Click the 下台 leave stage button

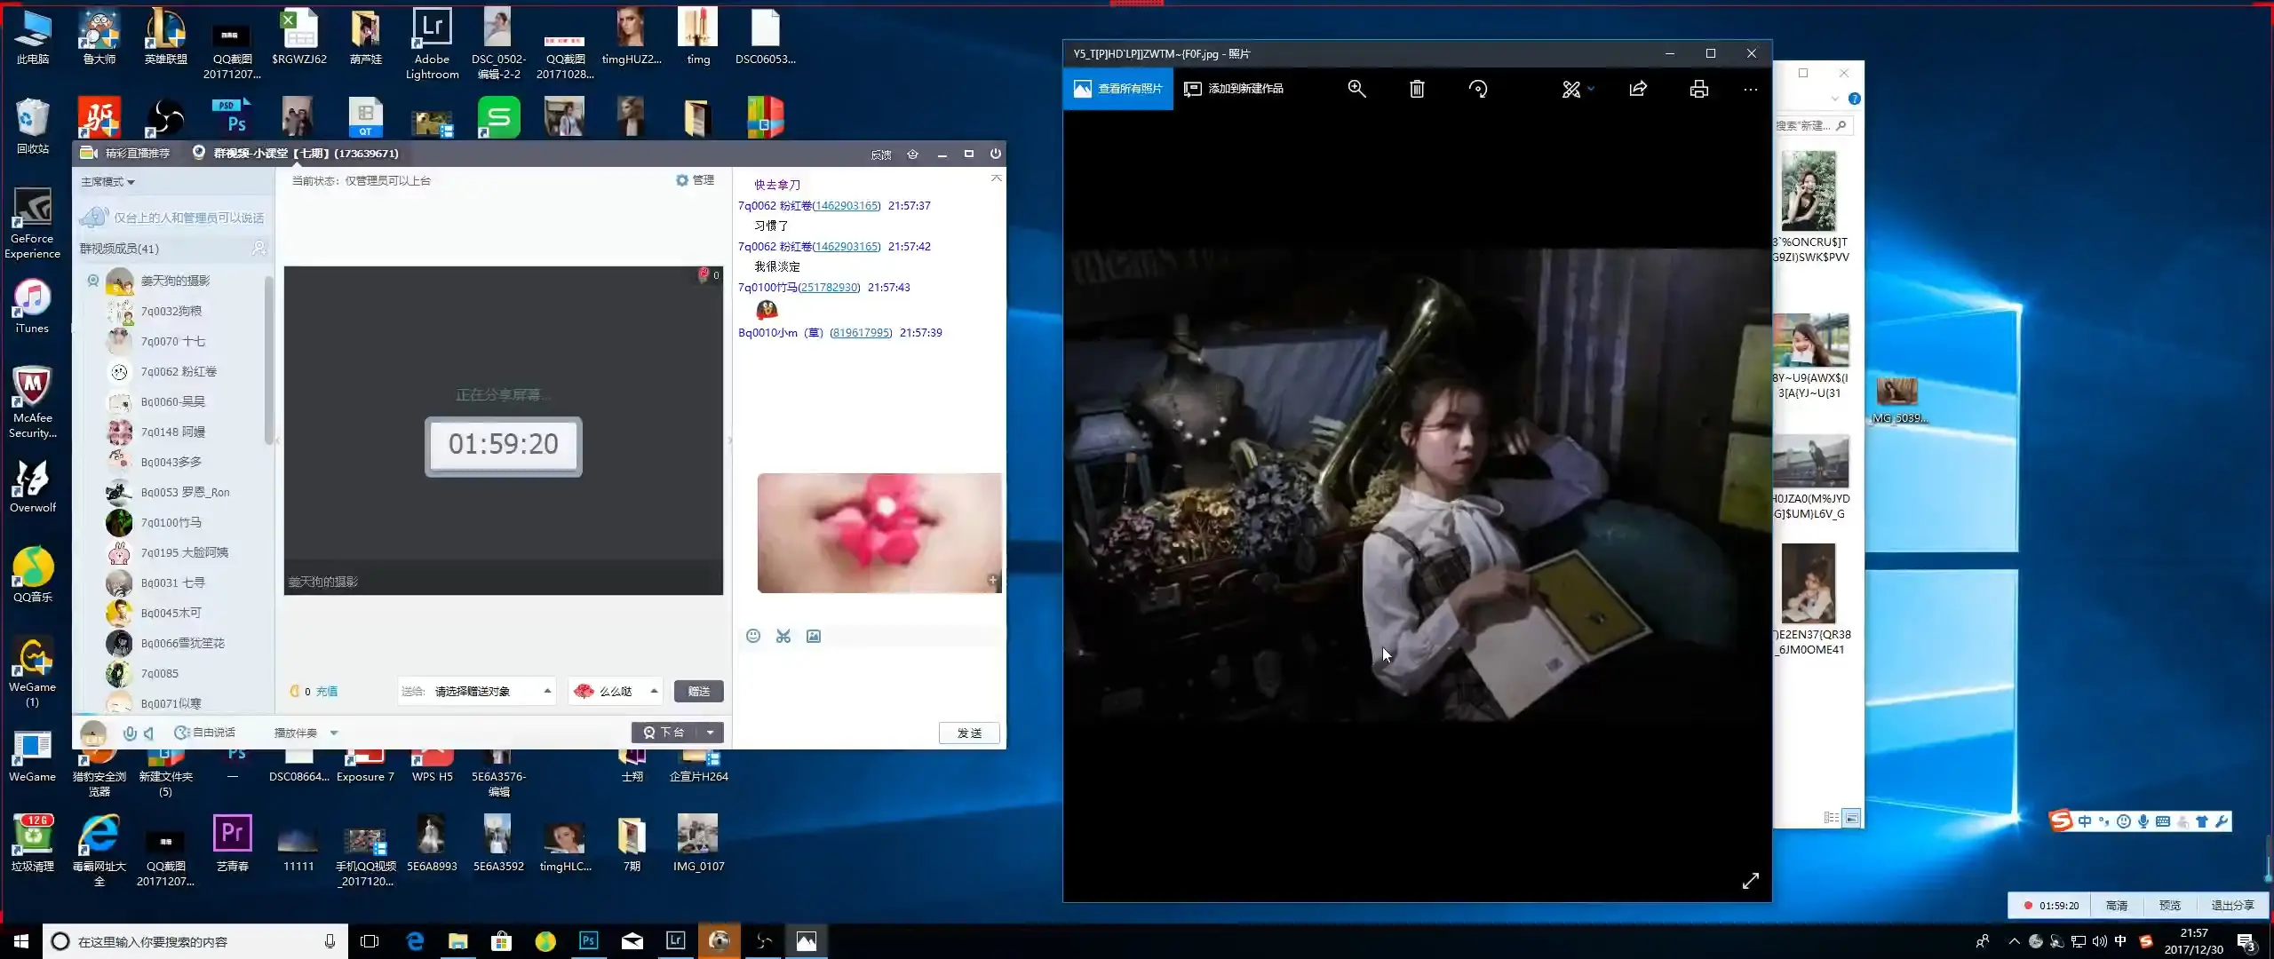pyautogui.click(x=664, y=733)
